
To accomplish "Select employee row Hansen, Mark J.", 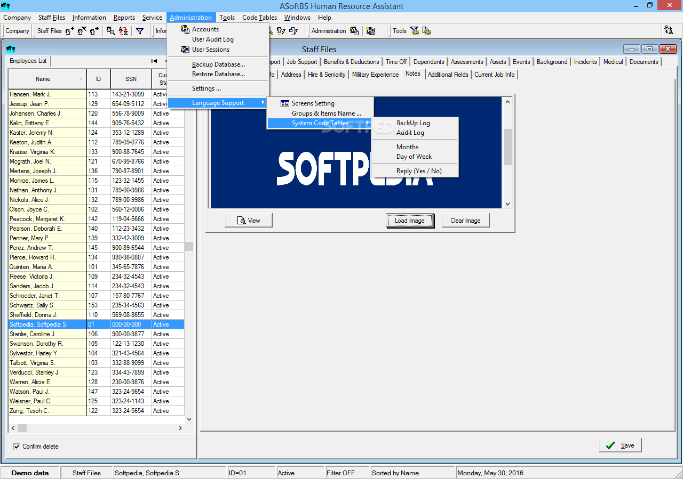I will (x=96, y=94).
